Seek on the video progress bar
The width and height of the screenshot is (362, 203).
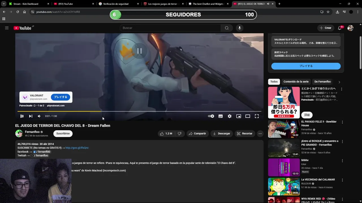(139, 111)
